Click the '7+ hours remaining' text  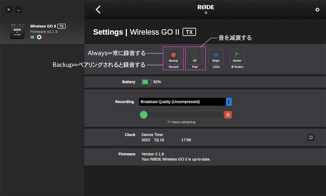pos(181,122)
